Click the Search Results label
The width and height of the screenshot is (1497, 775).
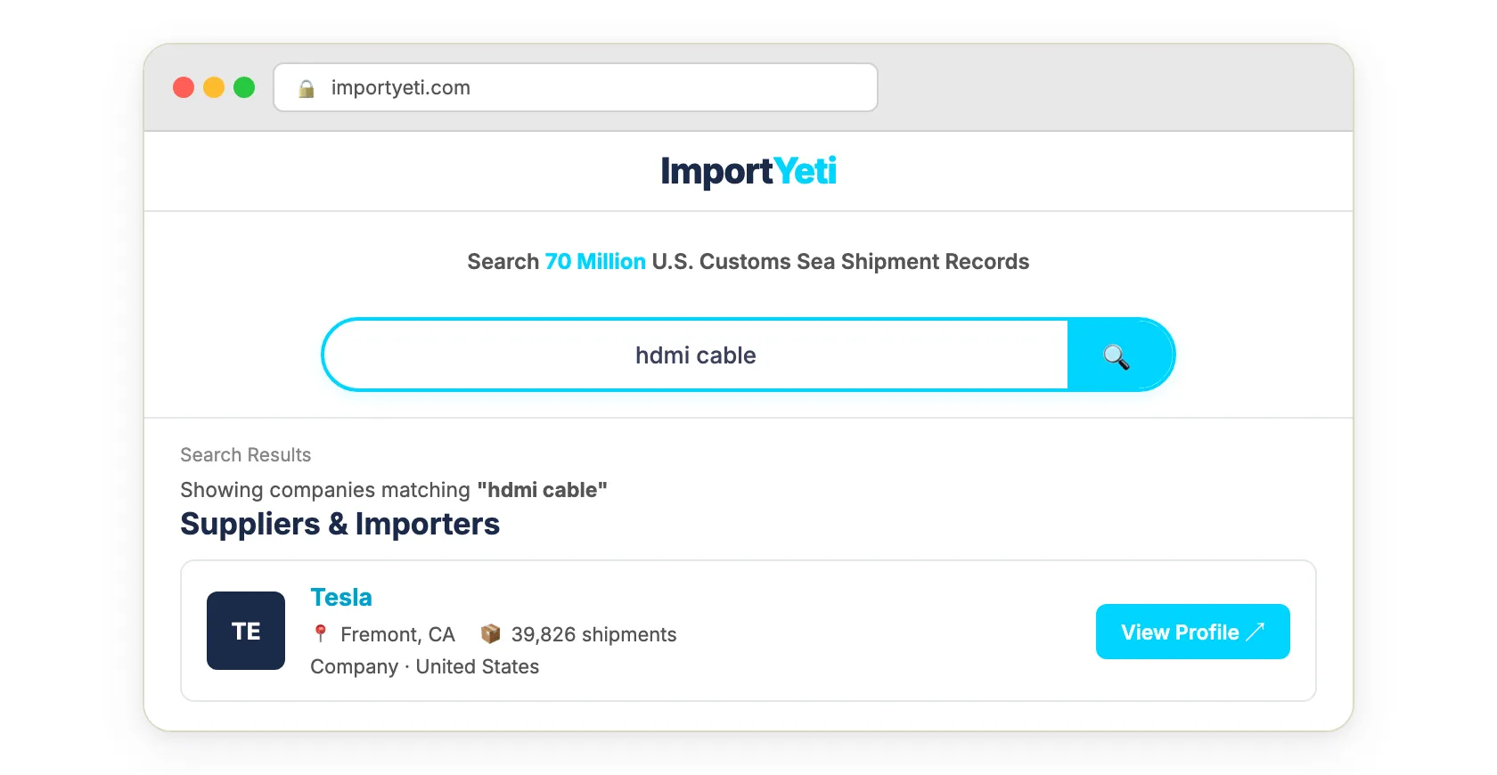(245, 454)
